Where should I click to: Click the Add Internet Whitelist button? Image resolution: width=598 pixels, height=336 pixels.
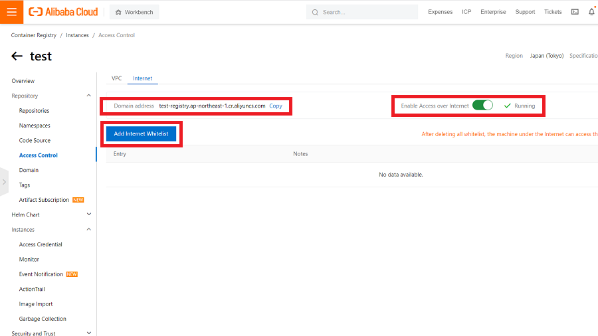click(141, 133)
